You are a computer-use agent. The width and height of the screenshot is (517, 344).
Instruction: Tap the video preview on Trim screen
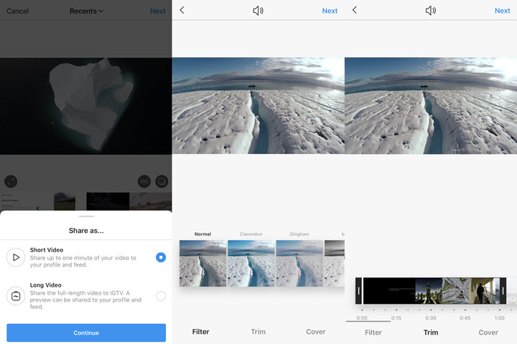click(x=431, y=105)
